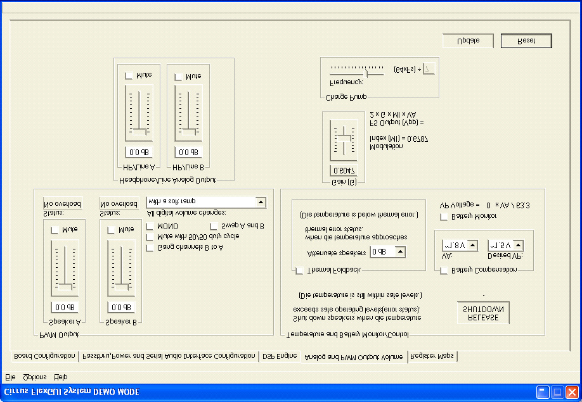Open the Options menu

tap(34, 377)
